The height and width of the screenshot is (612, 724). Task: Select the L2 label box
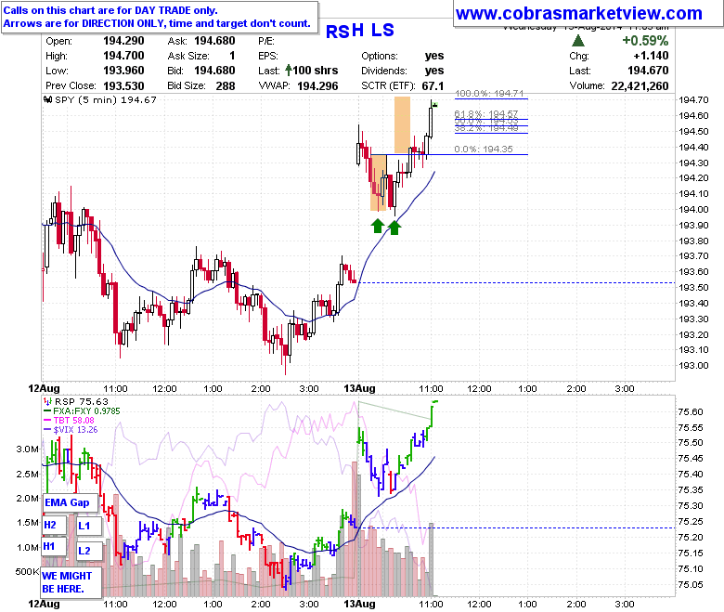pos(89,551)
